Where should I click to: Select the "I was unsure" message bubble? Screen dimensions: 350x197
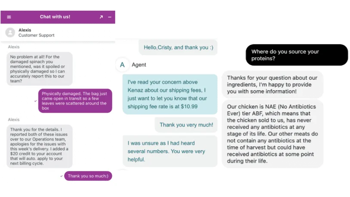tap(169, 151)
